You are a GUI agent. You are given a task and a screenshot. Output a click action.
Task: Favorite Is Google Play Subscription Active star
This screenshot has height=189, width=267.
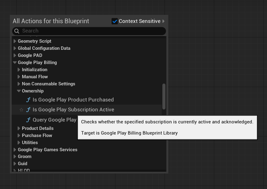pyautogui.click(x=21, y=110)
